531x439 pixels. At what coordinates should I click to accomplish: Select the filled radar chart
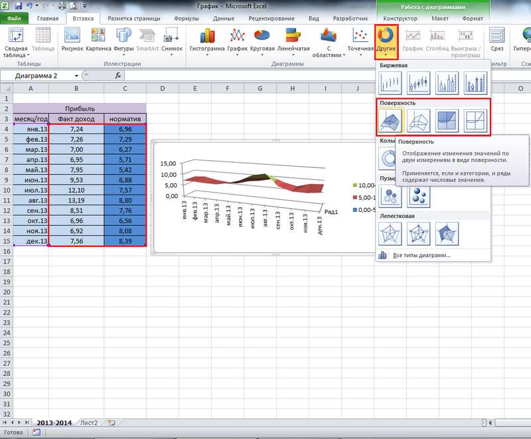(x=447, y=234)
